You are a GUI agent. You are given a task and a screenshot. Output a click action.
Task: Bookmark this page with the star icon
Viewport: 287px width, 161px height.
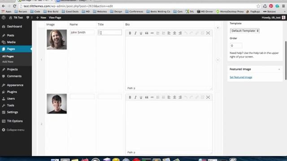pos(258,6)
